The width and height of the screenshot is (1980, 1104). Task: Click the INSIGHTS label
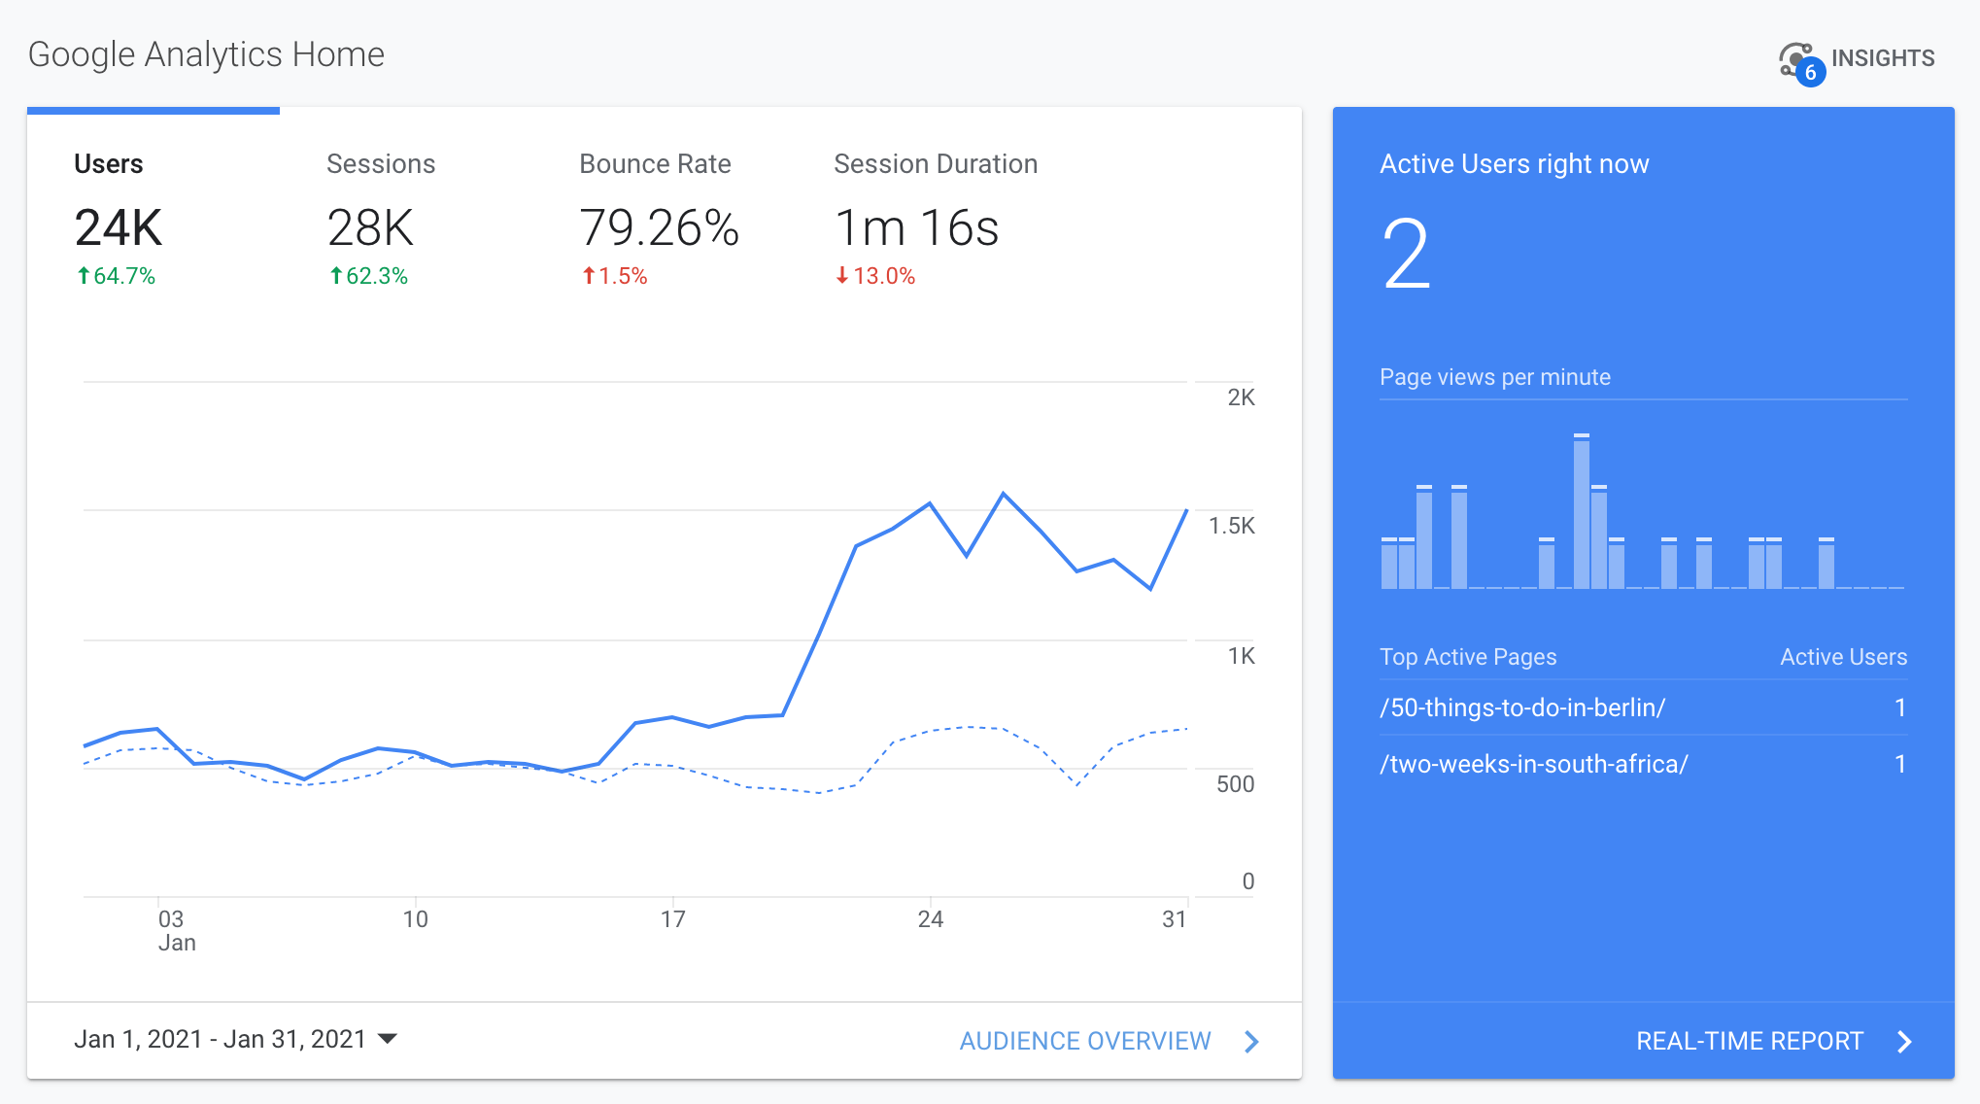coord(1883,58)
